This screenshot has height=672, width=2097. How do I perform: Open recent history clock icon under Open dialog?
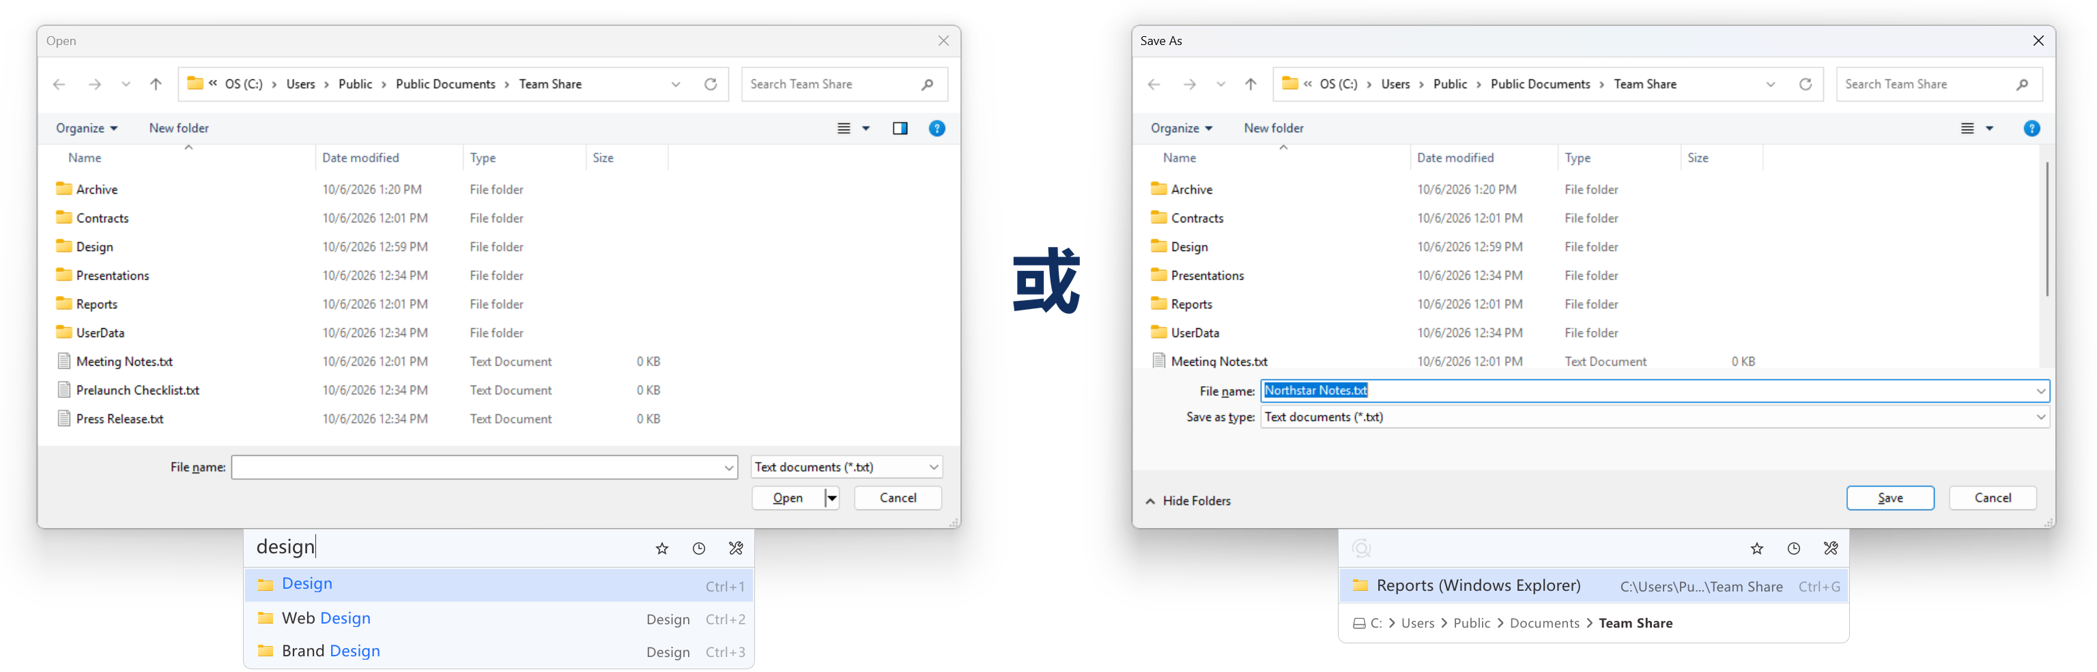[x=698, y=549]
